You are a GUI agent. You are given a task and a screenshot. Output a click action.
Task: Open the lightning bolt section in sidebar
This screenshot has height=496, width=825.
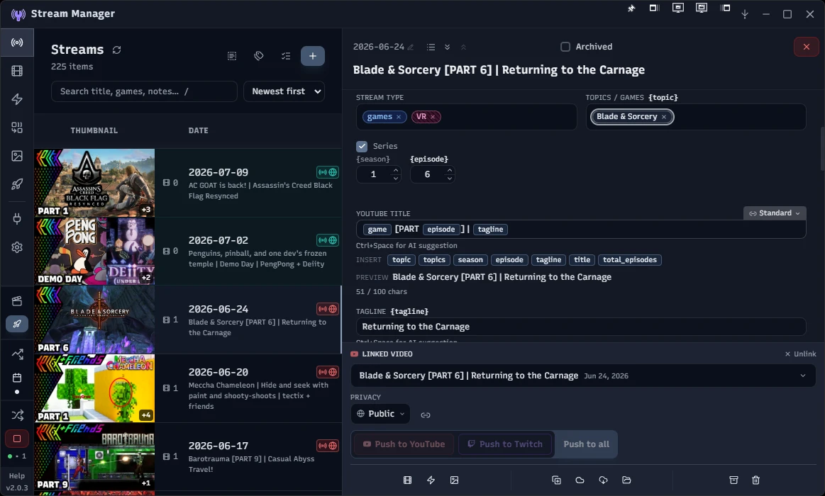click(17, 99)
